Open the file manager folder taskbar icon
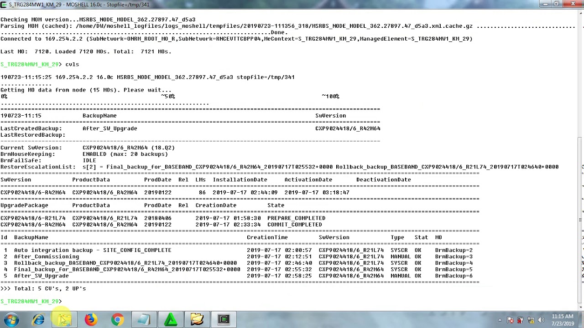584x328 pixels. tap(197, 320)
